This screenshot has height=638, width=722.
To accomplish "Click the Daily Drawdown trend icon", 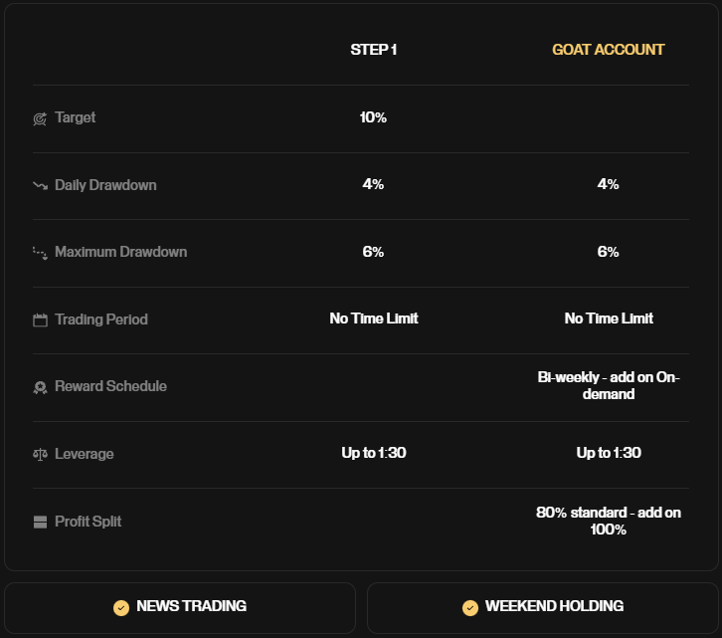I will (40, 185).
